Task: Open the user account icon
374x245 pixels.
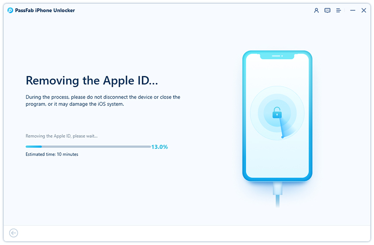Action: [316, 10]
